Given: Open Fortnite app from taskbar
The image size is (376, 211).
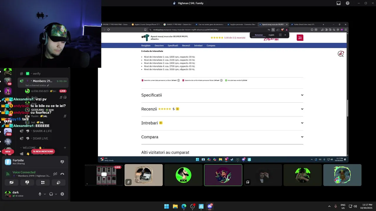Looking at the screenshot, I should click(201, 206).
